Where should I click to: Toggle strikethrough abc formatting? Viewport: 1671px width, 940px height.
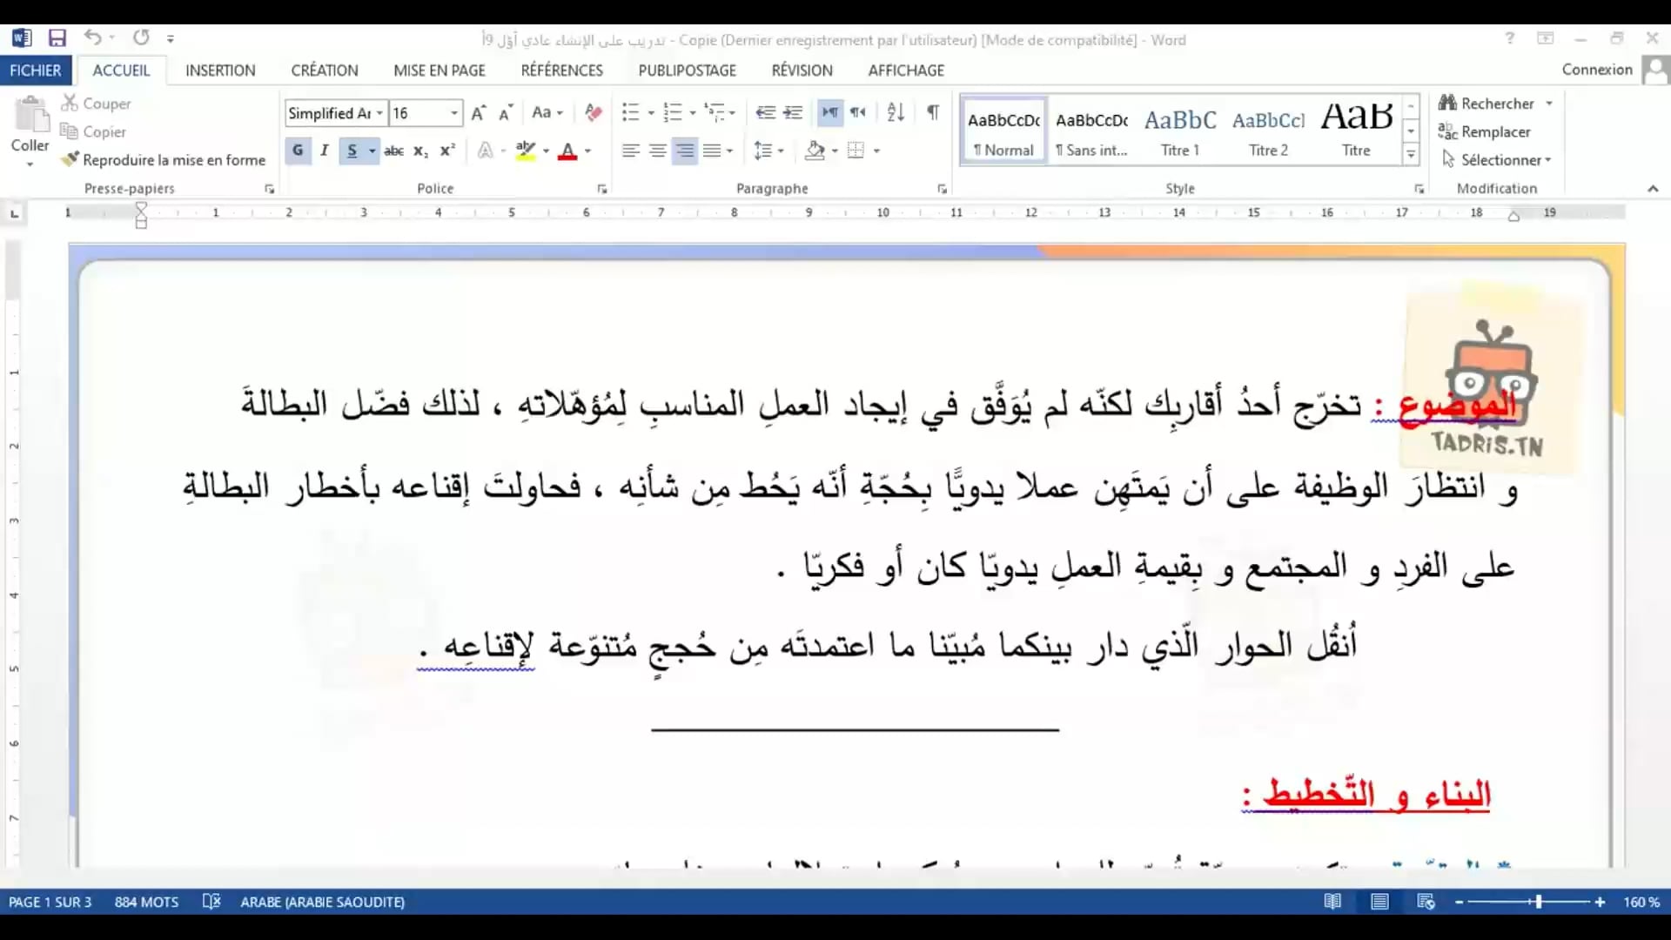393,151
